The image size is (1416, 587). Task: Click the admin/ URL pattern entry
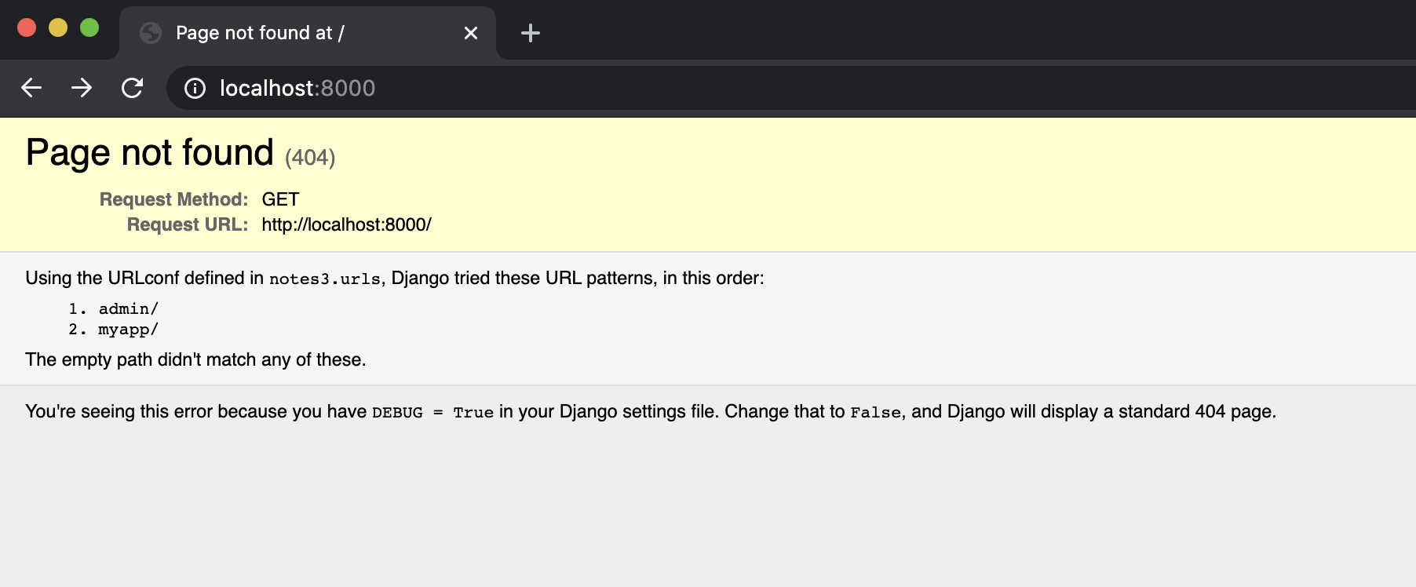(x=128, y=308)
